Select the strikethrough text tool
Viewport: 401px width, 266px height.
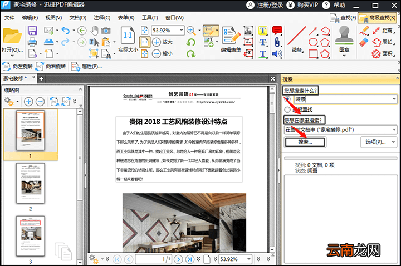pyautogui.click(x=263, y=42)
